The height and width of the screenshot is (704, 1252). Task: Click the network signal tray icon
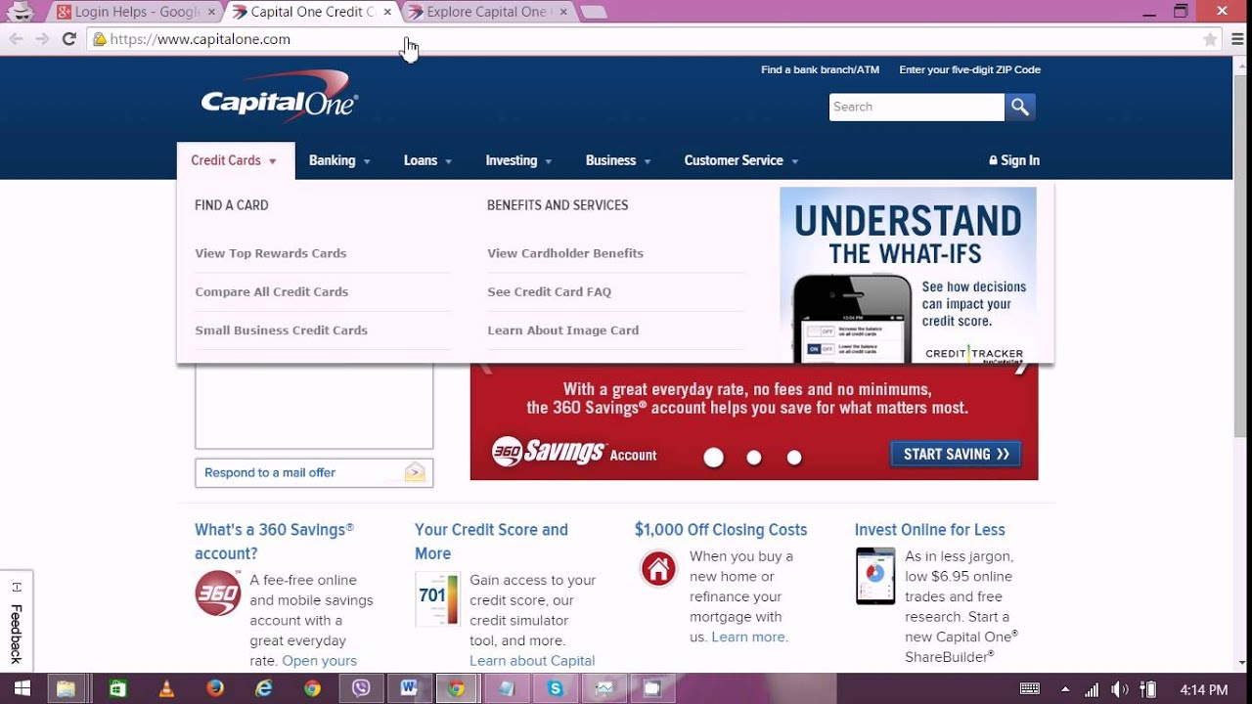[1090, 689]
